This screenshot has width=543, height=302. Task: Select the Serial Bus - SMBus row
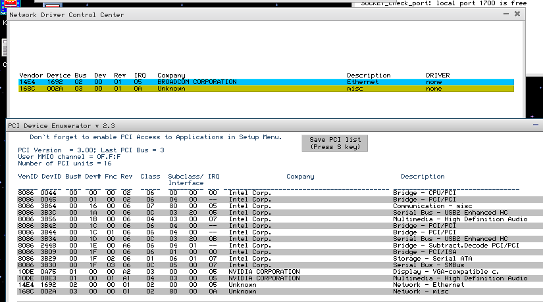tap(263, 265)
